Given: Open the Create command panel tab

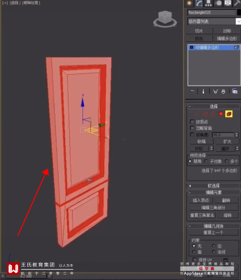Looking at the screenshot, I should (189, 3).
